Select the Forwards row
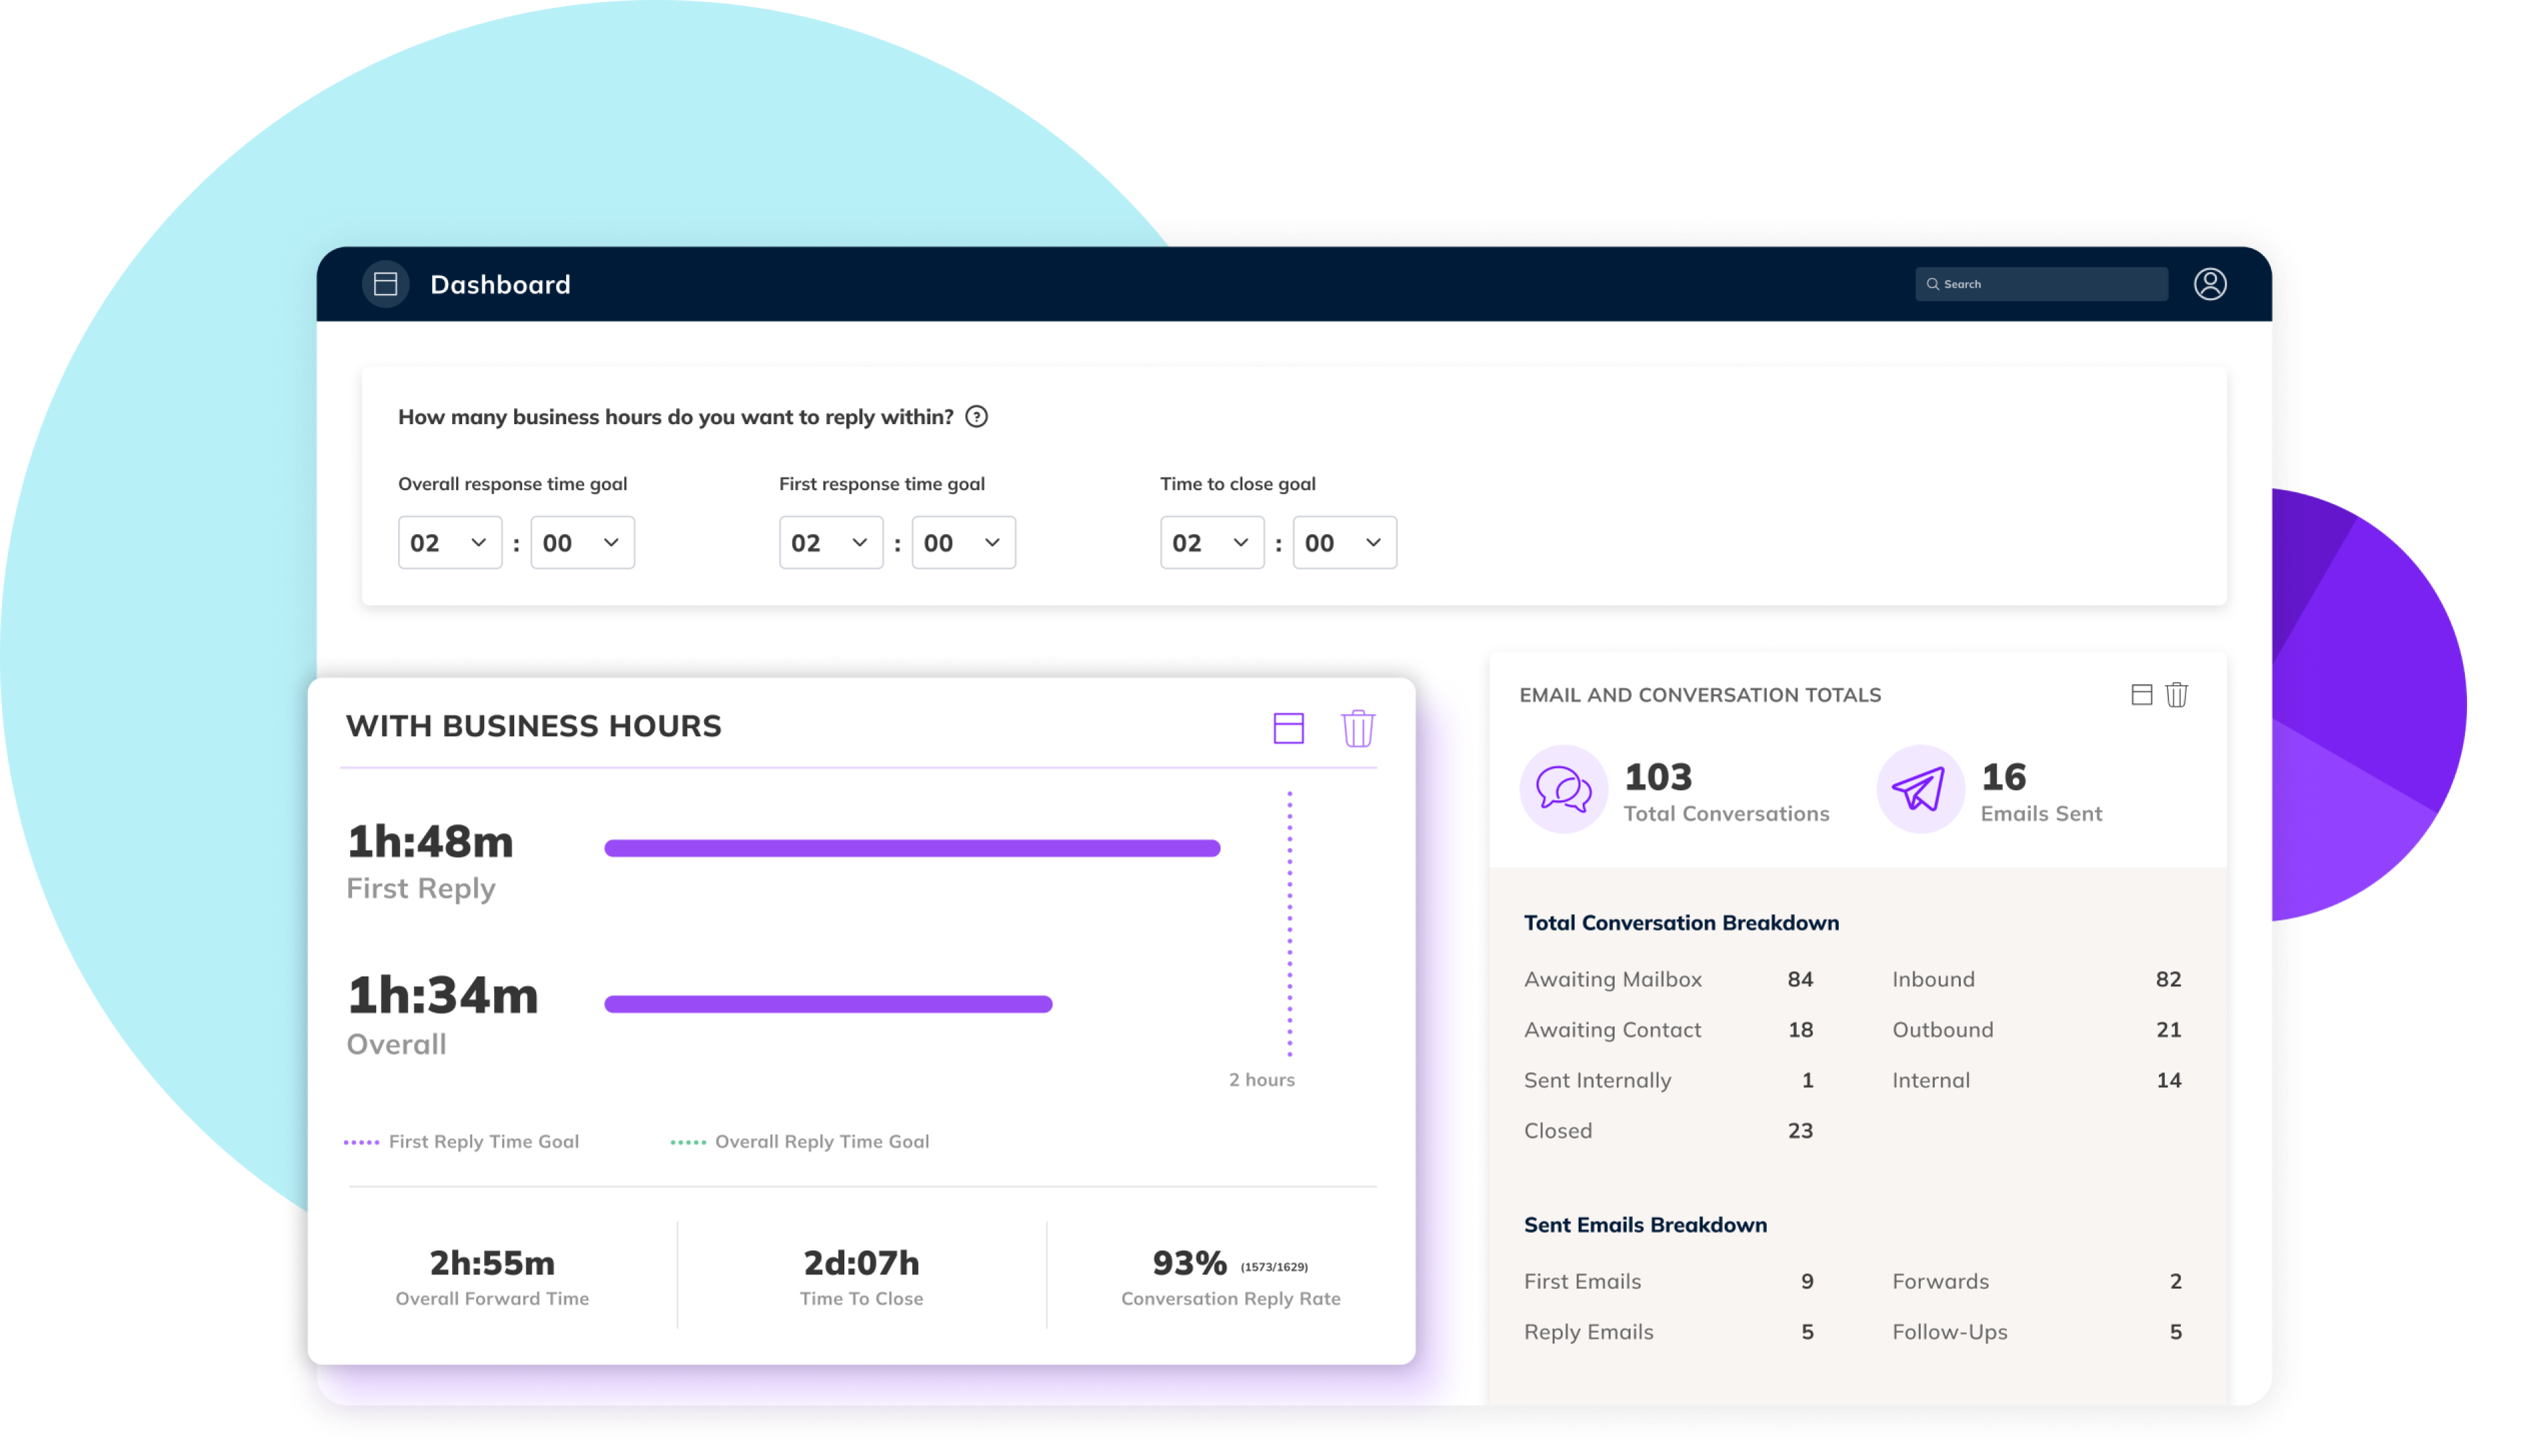Viewport: 2547px width, 1456px height. click(x=2037, y=1282)
